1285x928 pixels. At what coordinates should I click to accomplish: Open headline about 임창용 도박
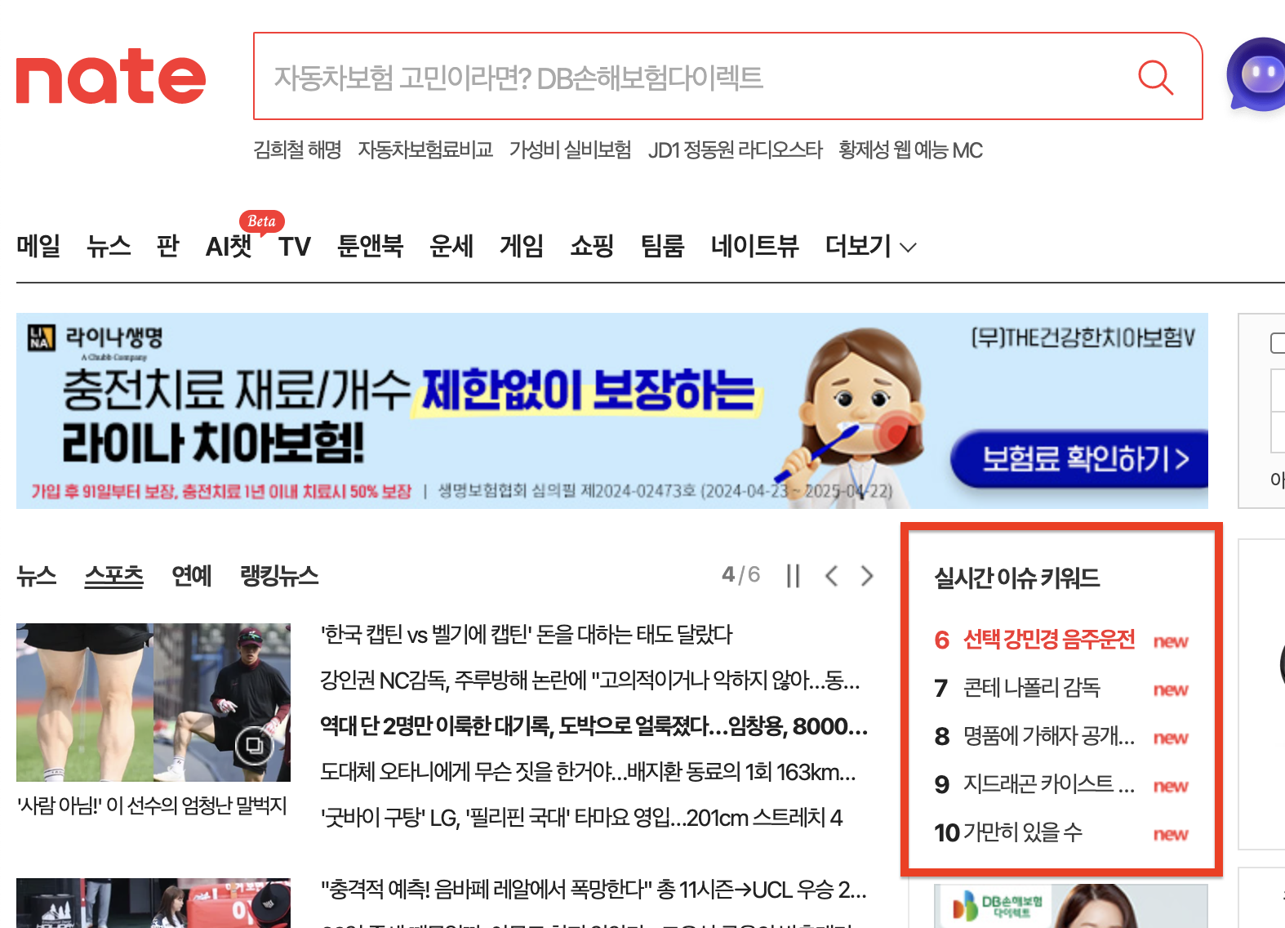[594, 726]
